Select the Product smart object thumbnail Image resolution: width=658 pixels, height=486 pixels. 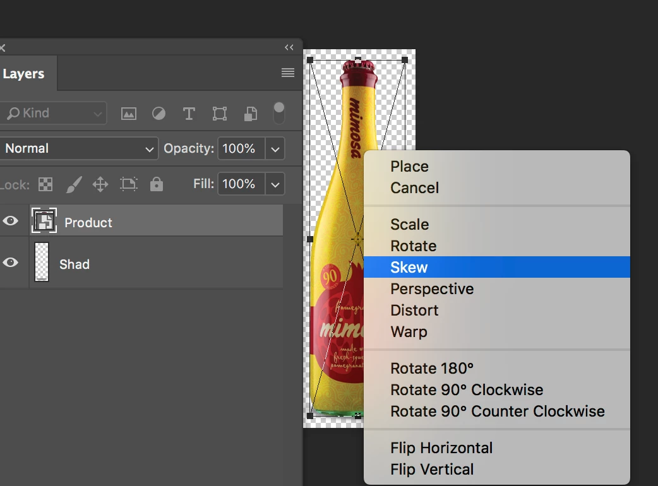click(x=44, y=220)
